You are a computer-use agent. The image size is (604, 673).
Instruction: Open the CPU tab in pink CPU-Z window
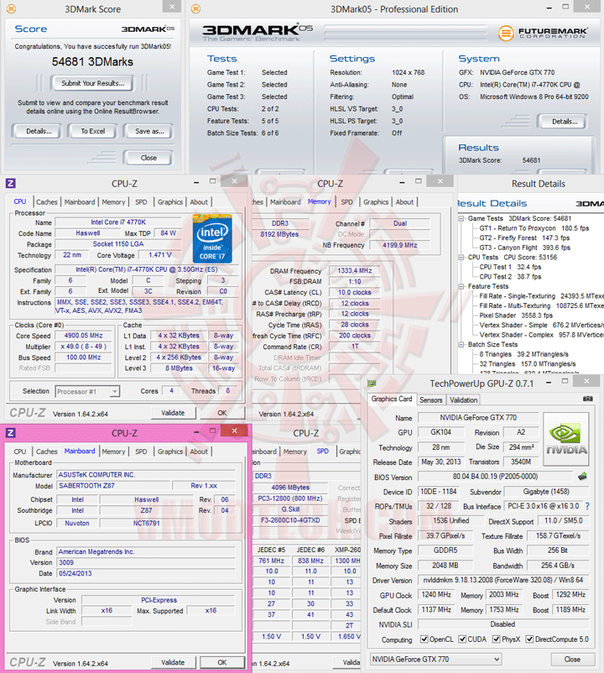[x=20, y=451]
